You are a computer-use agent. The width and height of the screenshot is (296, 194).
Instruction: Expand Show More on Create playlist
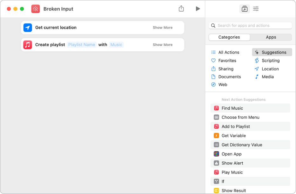(163, 45)
